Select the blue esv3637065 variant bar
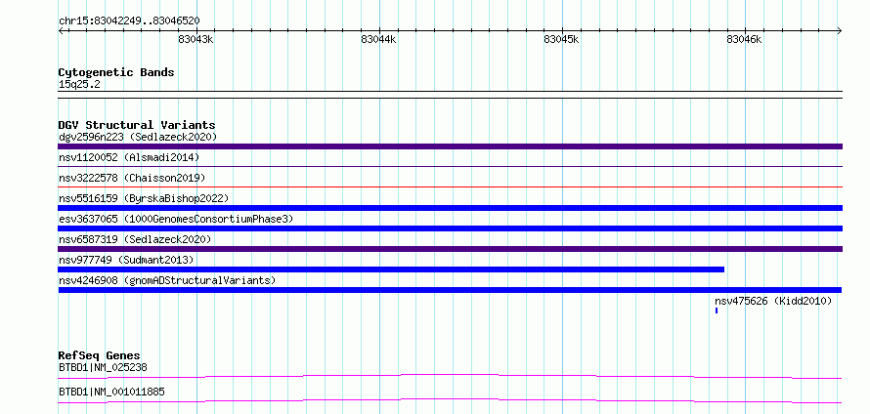This screenshot has height=414, width=870. pyautogui.click(x=450, y=228)
